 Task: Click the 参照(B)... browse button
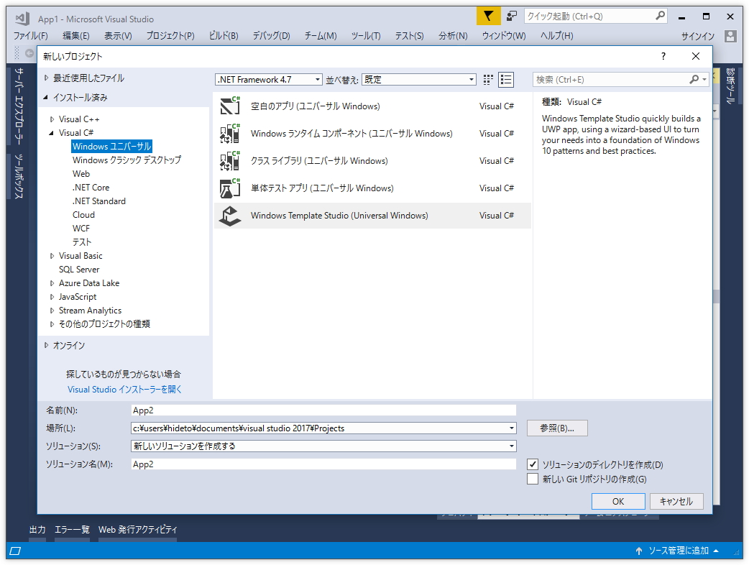(x=557, y=428)
